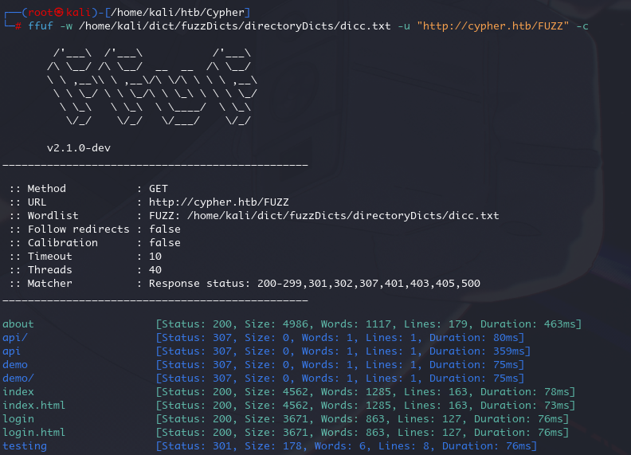This screenshot has width=631, height=455.
Task: Click the 'index.html' result entry
Action: pos(33,406)
